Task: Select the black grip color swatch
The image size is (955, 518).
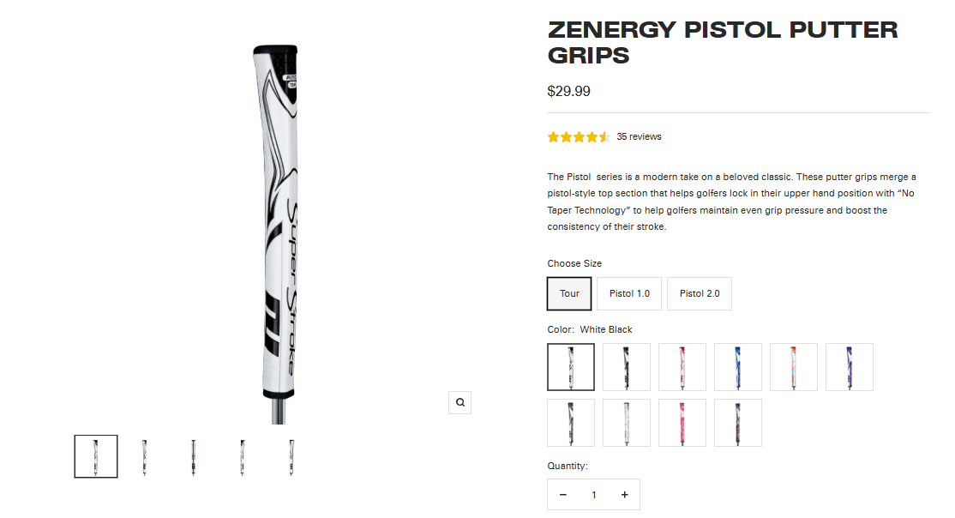Action: (x=627, y=367)
